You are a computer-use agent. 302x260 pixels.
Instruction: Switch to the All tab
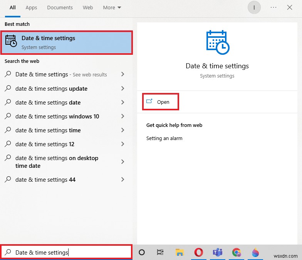pos(13,8)
